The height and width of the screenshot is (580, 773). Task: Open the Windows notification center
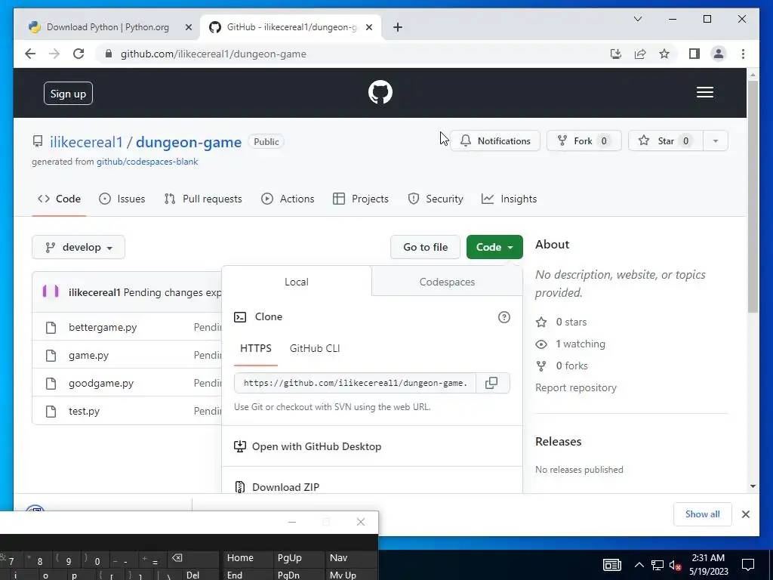[x=748, y=565]
